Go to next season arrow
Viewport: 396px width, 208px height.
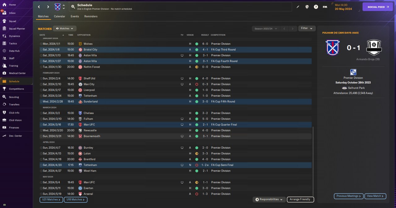click(x=292, y=28)
